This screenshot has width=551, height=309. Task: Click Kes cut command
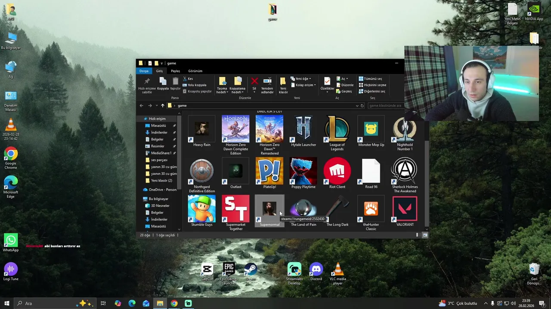[x=188, y=79]
